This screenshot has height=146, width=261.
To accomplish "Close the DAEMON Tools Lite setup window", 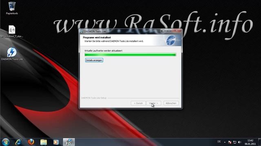I will click(177, 31).
